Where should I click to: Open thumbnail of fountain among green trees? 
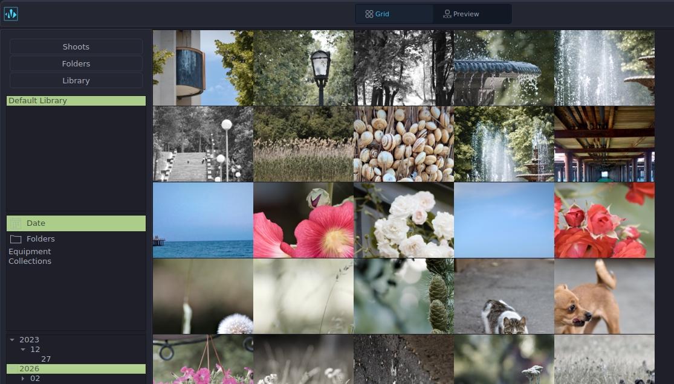[x=504, y=144]
